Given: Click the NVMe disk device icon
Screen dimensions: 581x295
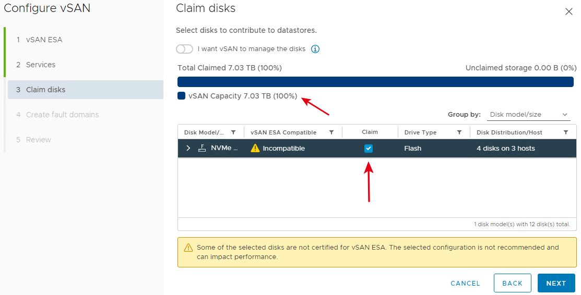Looking at the screenshot, I should [202, 148].
